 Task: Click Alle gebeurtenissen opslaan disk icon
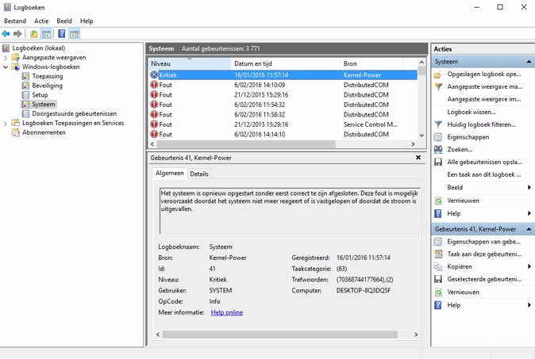(x=438, y=162)
